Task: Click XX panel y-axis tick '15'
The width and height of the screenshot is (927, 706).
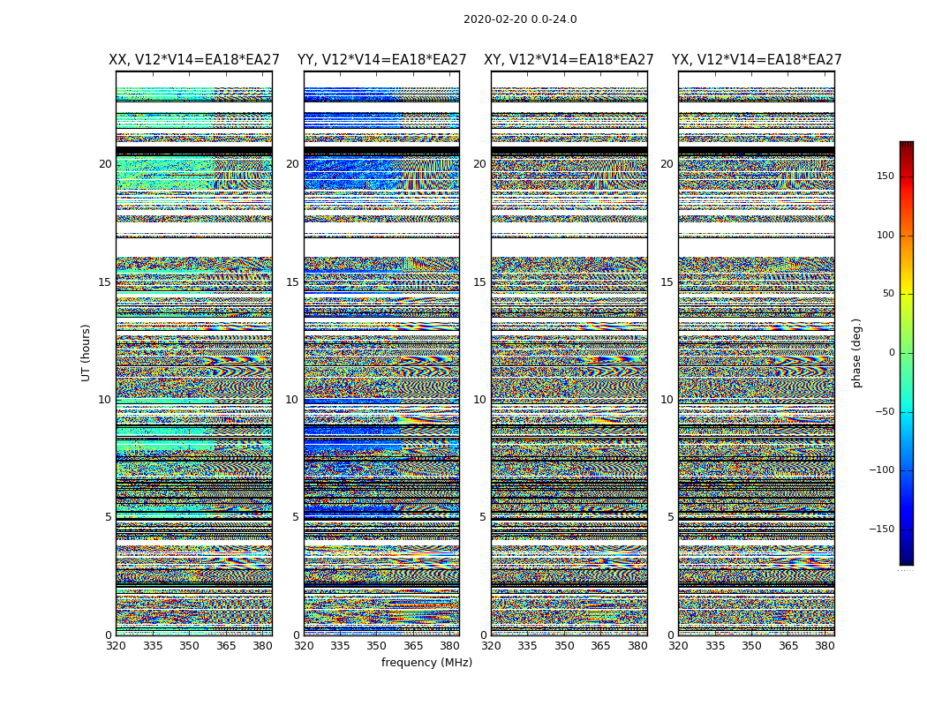Action: coord(105,282)
